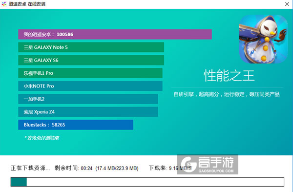Select the 索尼 Xperia Z4 bar

click(x=88, y=112)
